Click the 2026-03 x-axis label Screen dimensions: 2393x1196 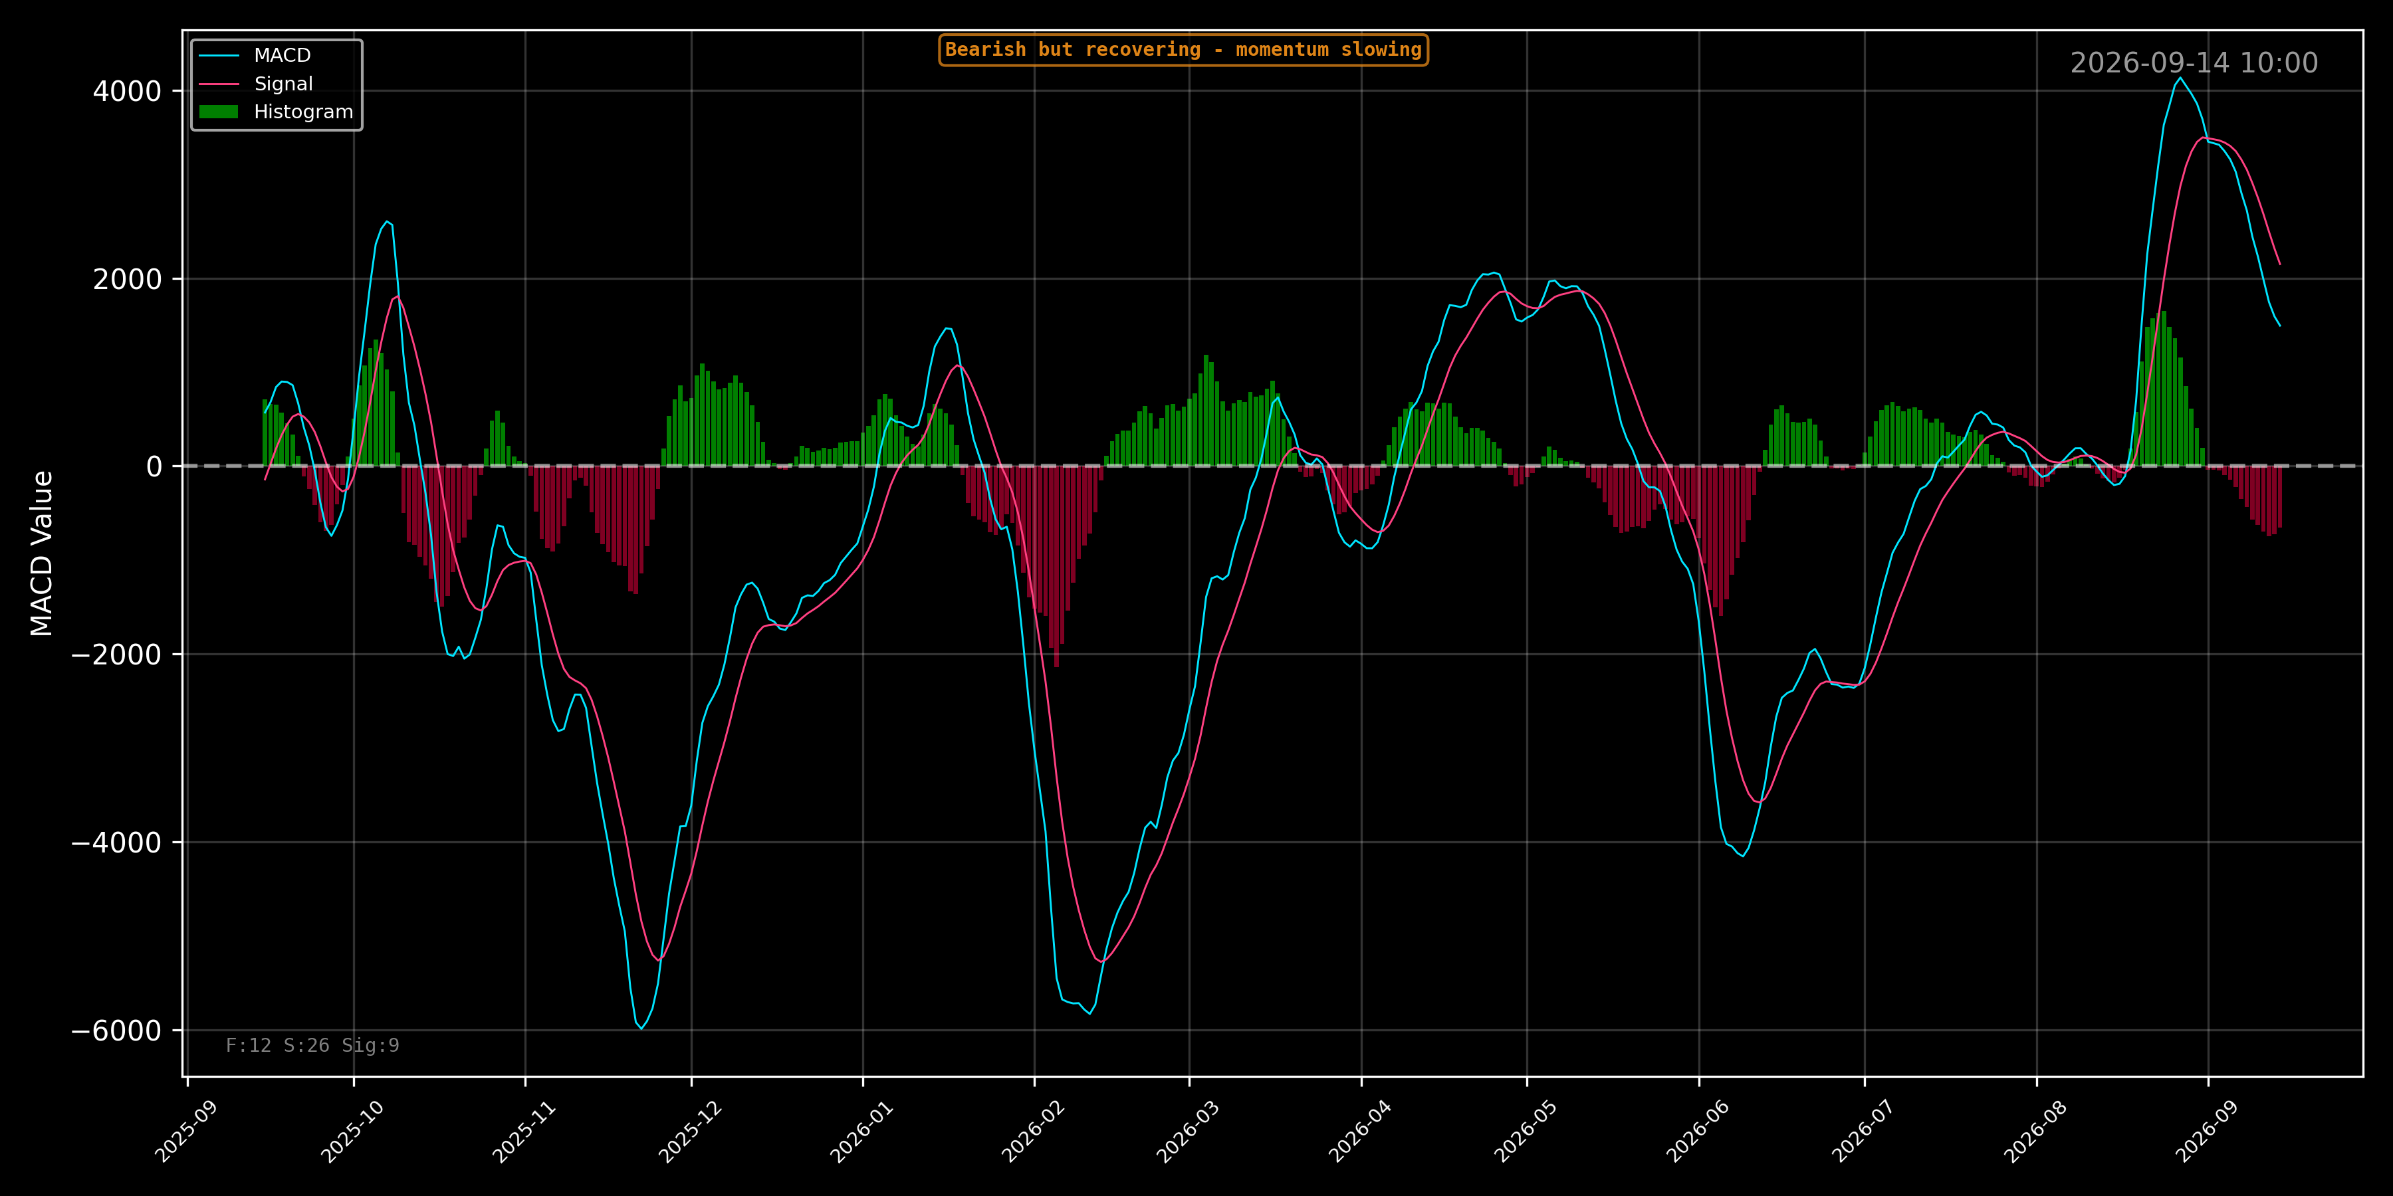1187,1131
